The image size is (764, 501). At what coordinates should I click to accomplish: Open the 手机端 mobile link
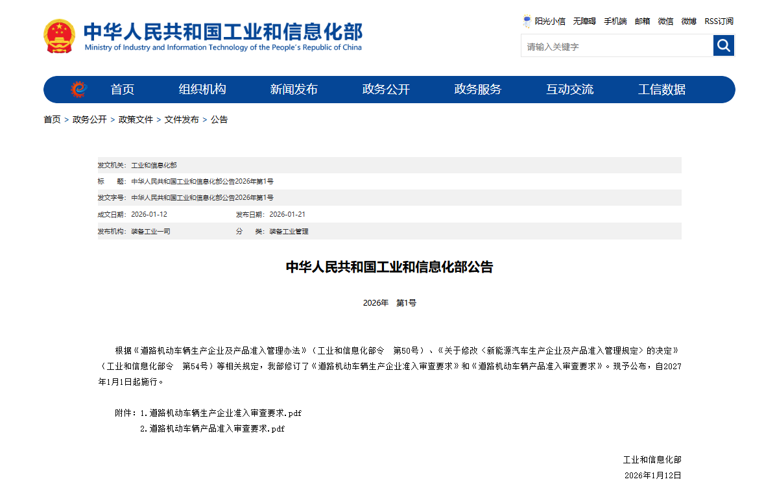coord(615,21)
